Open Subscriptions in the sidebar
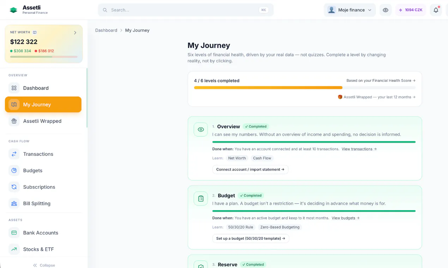This screenshot has width=448, height=268. [43, 187]
